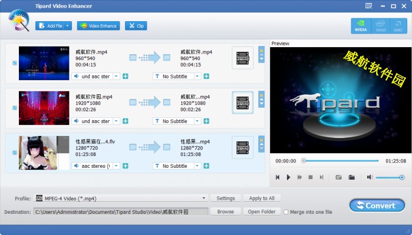Select NVIDIA acceleration icon
This screenshot has height=235, width=412.
click(x=361, y=26)
